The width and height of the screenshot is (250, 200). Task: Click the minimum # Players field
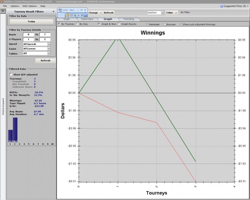pyautogui.click(x=28, y=39)
